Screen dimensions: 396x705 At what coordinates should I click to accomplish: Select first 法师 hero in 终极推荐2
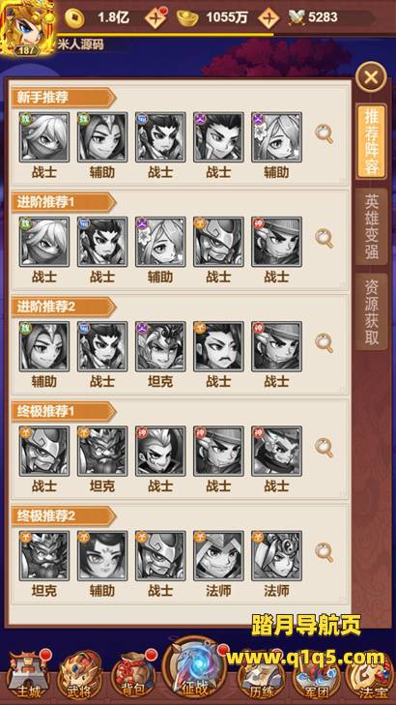[x=218, y=555]
